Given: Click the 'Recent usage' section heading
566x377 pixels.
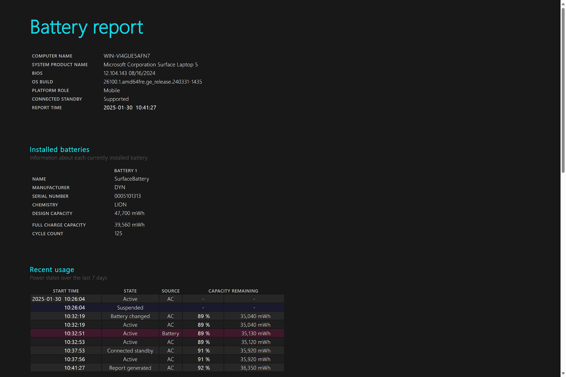Looking at the screenshot, I should pos(52,270).
